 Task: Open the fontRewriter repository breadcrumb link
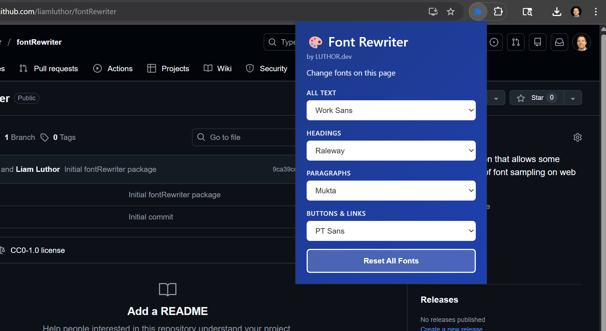click(x=39, y=42)
